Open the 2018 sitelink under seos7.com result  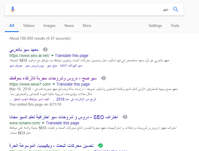click(x=74, y=99)
